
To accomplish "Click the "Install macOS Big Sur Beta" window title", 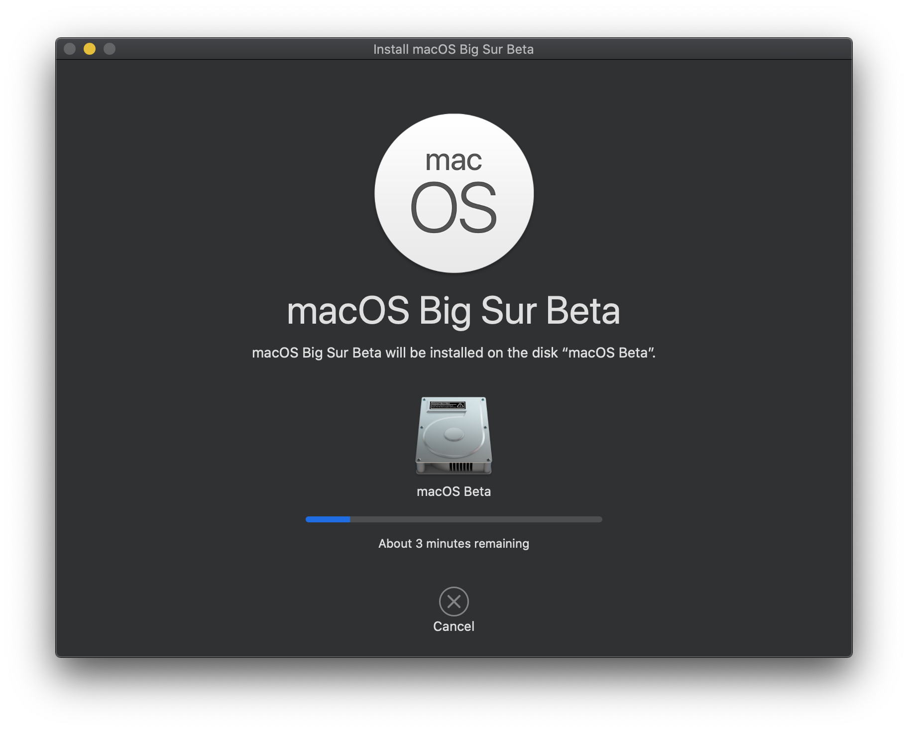I will click(454, 49).
